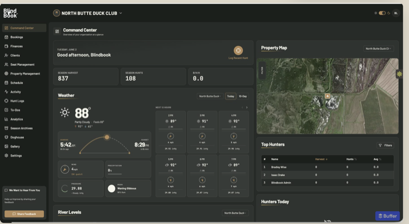Click the Season Hunts 108 card
The height and width of the screenshot is (224, 409).
(x=154, y=77)
